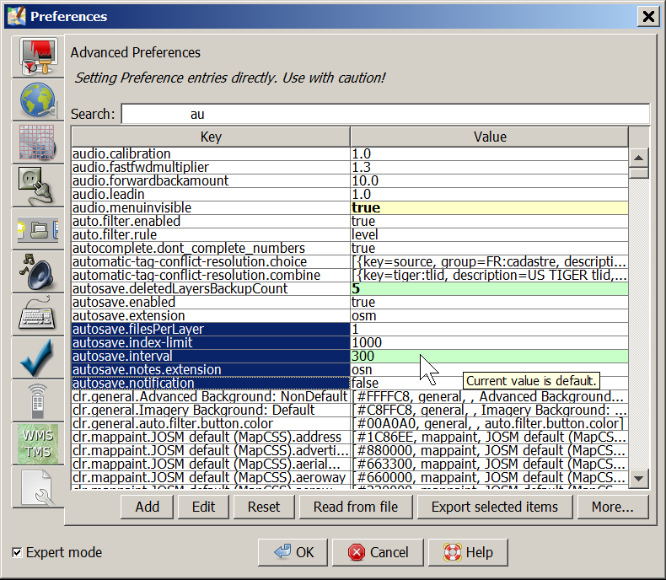The height and width of the screenshot is (580, 666).
Task: Open Audio settings speaker icon
Action: coord(37,271)
